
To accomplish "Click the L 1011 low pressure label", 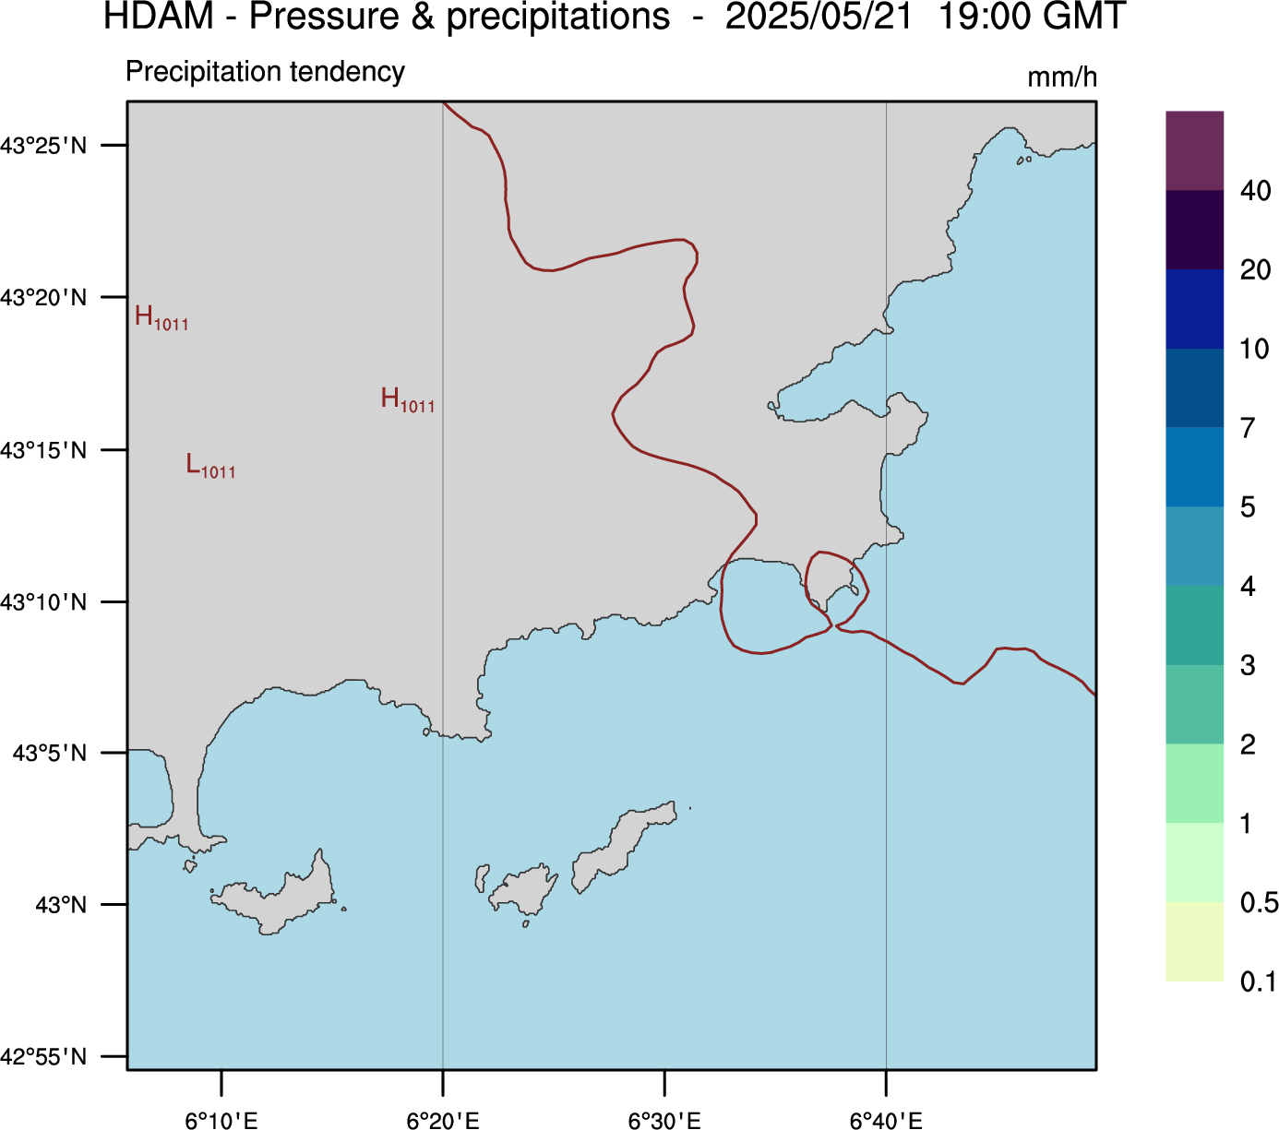I will [211, 466].
